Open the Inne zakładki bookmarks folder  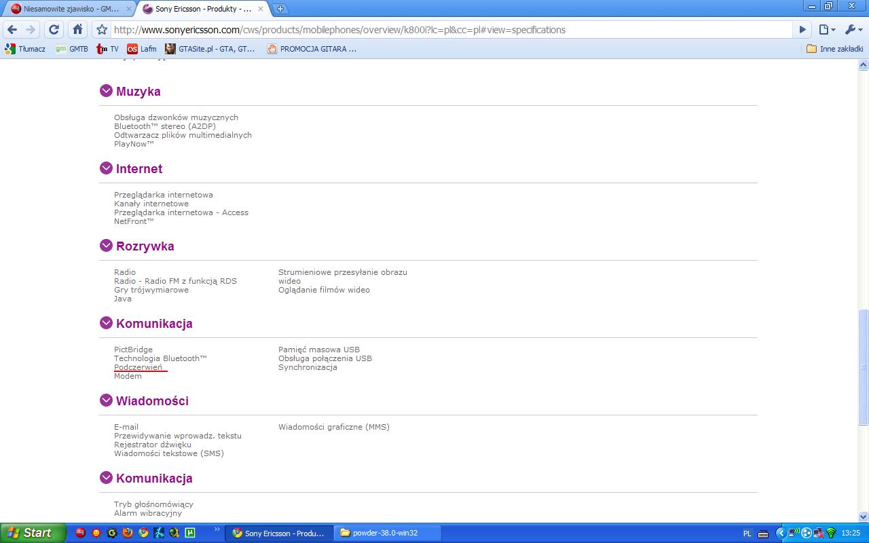834,49
